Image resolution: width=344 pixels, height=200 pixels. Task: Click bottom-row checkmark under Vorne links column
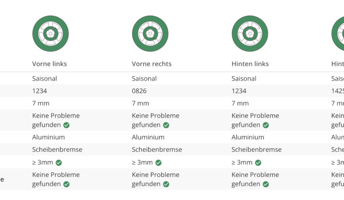(66, 184)
